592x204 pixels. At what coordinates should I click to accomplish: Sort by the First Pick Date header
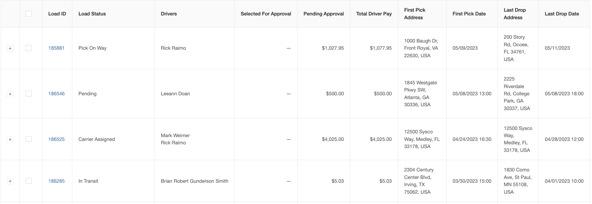pos(469,14)
